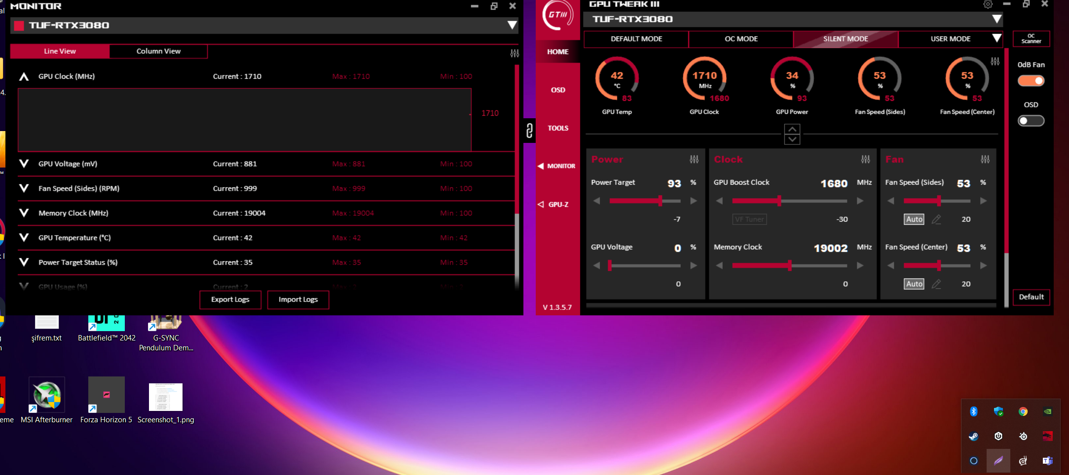
Task: Open the Tools sidebar section
Action: coord(558,128)
